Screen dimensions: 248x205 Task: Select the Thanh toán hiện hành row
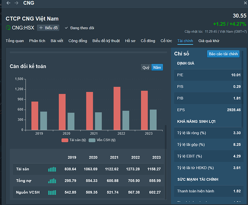209,191
